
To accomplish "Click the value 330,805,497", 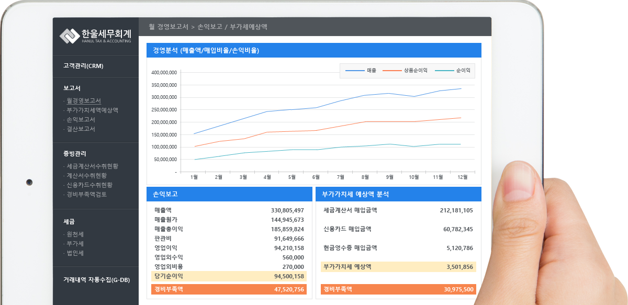I will pyautogui.click(x=287, y=210).
